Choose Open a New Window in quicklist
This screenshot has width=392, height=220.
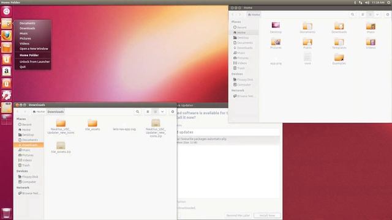tap(34, 49)
